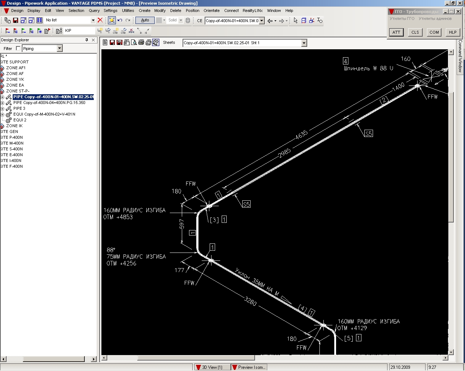The height and width of the screenshot is (371, 465).
Task: Toggle the sun auto-locate view icon
Action: [x=112, y=20]
